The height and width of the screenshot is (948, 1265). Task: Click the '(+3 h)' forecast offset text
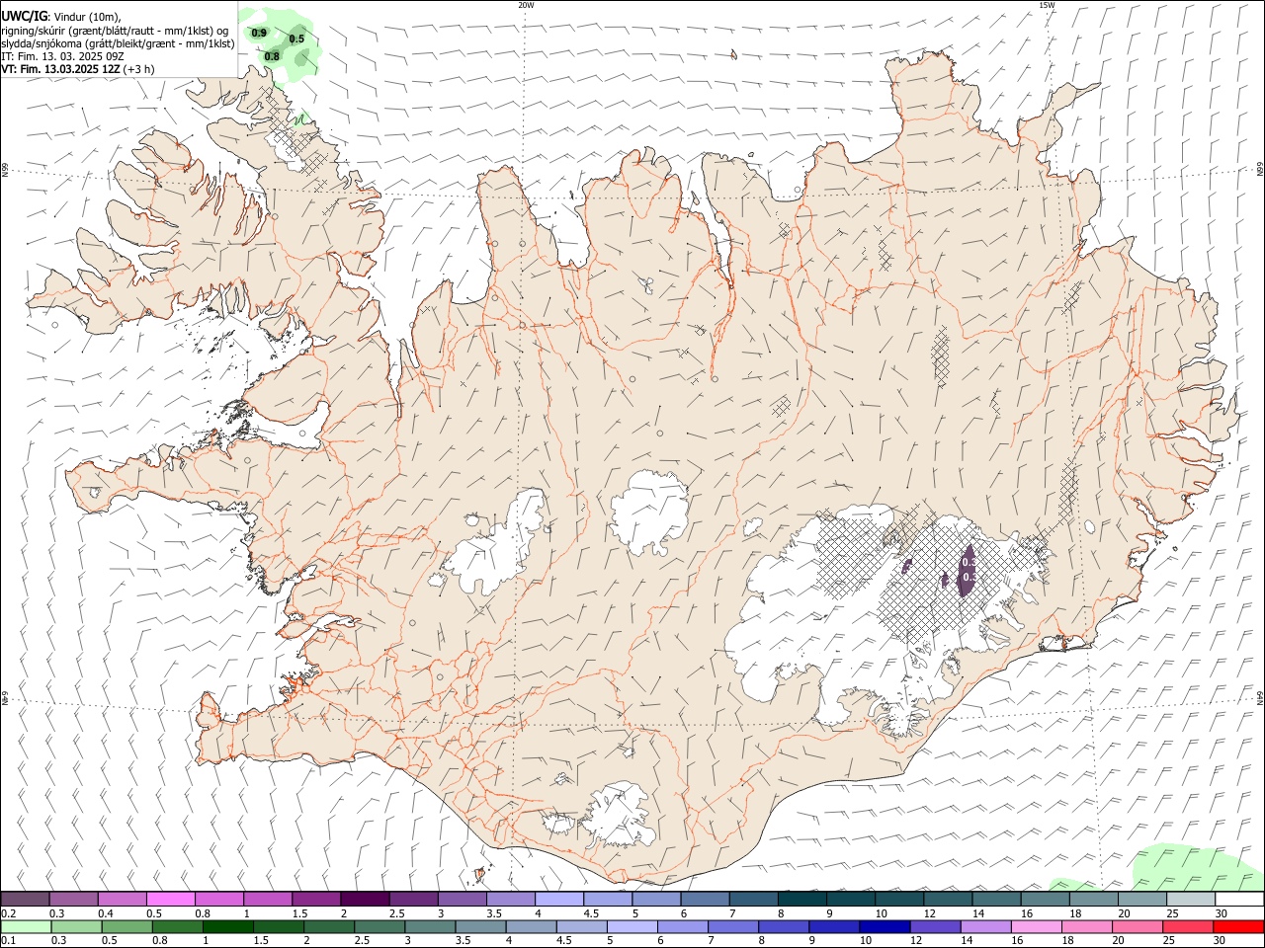click(139, 69)
